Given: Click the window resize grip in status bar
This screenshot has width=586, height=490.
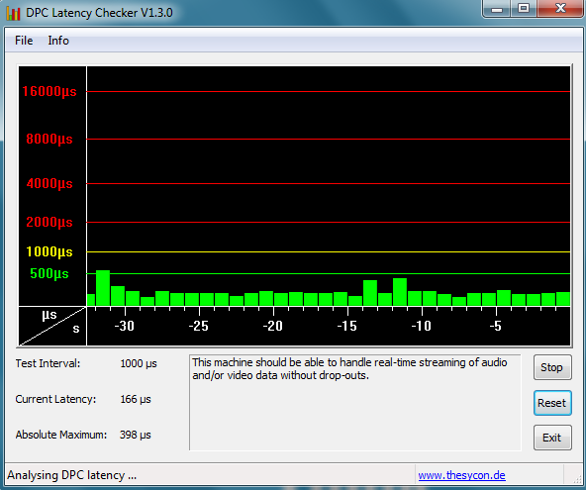Looking at the screenshot, I should [577, 478].
